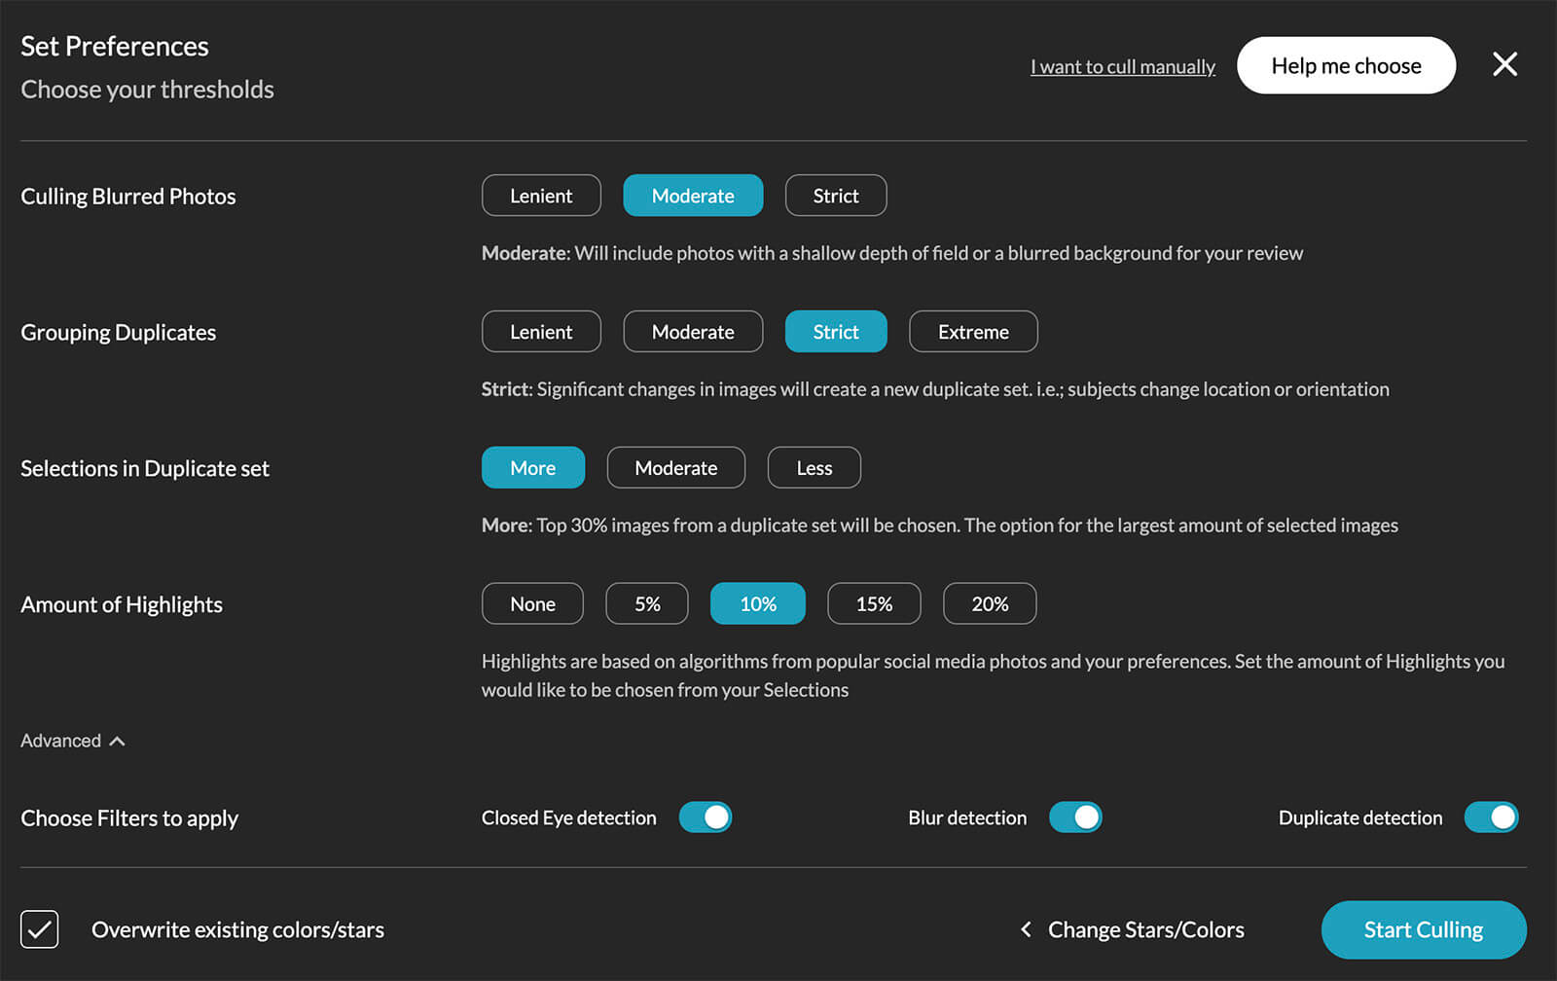Close the Set Preferences dialog
The height and width of the screenshot is (981, 1557).
1504,65
